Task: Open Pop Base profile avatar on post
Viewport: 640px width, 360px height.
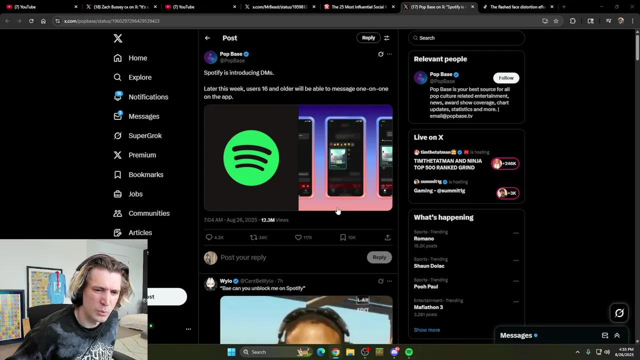Action: pos(210,57)
